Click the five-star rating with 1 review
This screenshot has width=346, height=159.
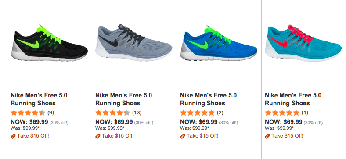coord(282,113)
